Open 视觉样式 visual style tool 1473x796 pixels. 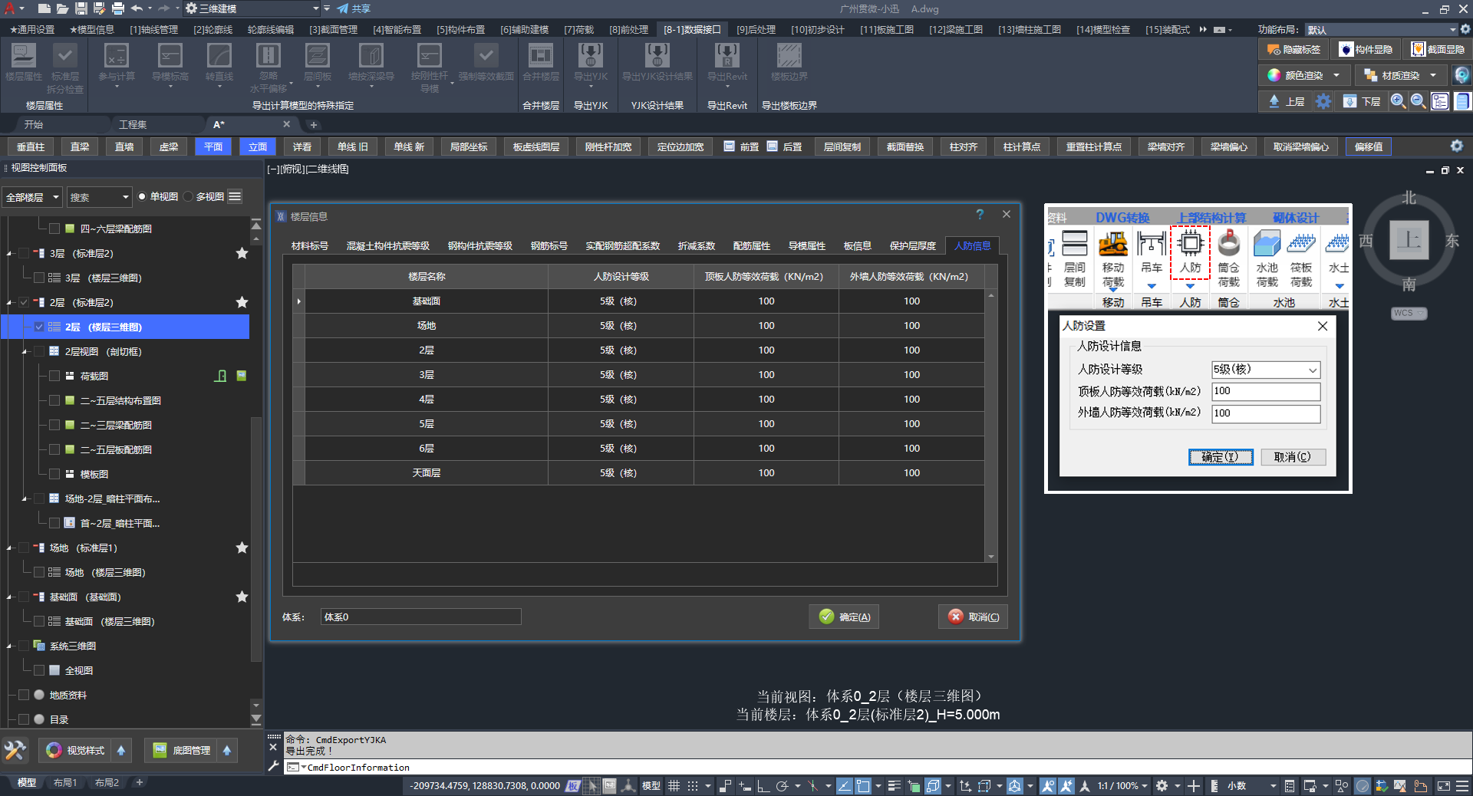click(x=76, y=750)
